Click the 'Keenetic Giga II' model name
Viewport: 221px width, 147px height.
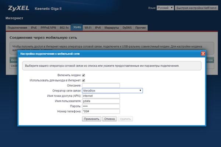48,8
